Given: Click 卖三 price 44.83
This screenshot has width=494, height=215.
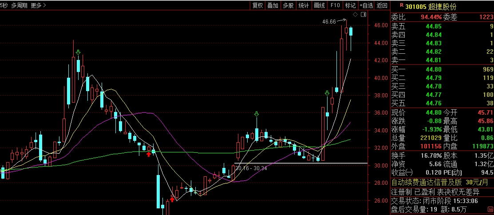Looking at the screenshot, I should coord(434,44).
